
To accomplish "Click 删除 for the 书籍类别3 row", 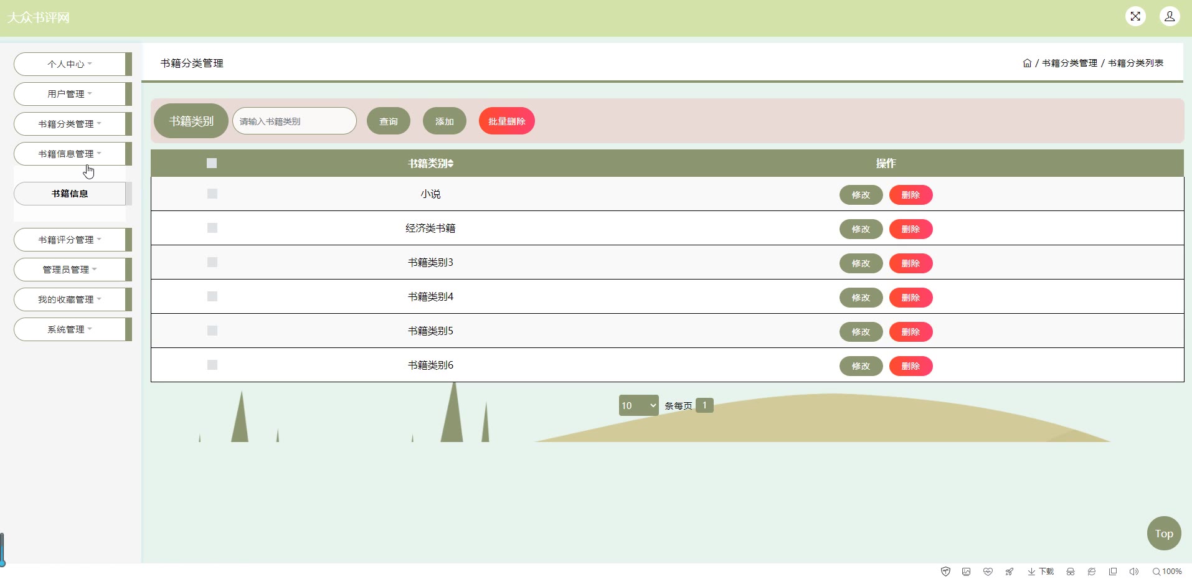I will coord(911,263).
